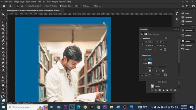
Task: Open the Window menu
Action: [62, 2]
